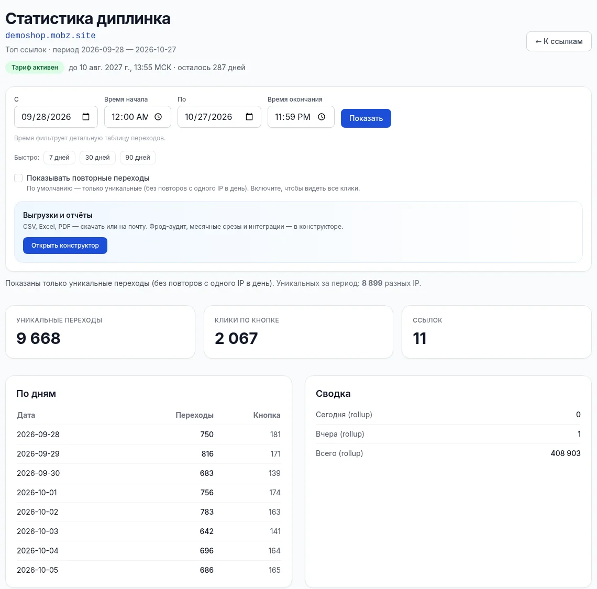This screenshot has height=589, width=597.
Task: Click the Показать button
Action: tap(366, 118)
